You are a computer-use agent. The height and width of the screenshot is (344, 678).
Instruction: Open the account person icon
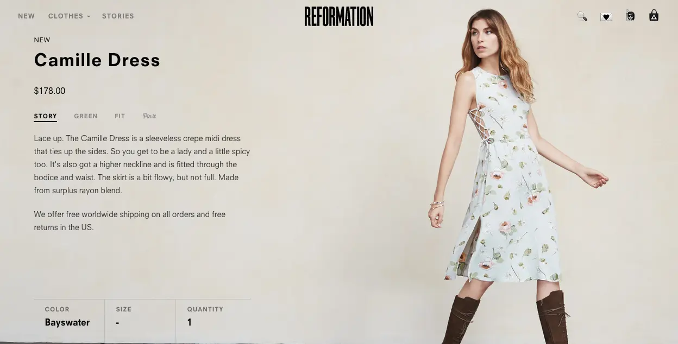point(630,16)
